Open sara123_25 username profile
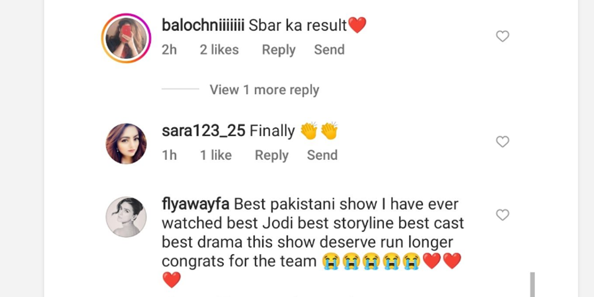The height and width of the screenshot is (297, 594). click(203, 131)
